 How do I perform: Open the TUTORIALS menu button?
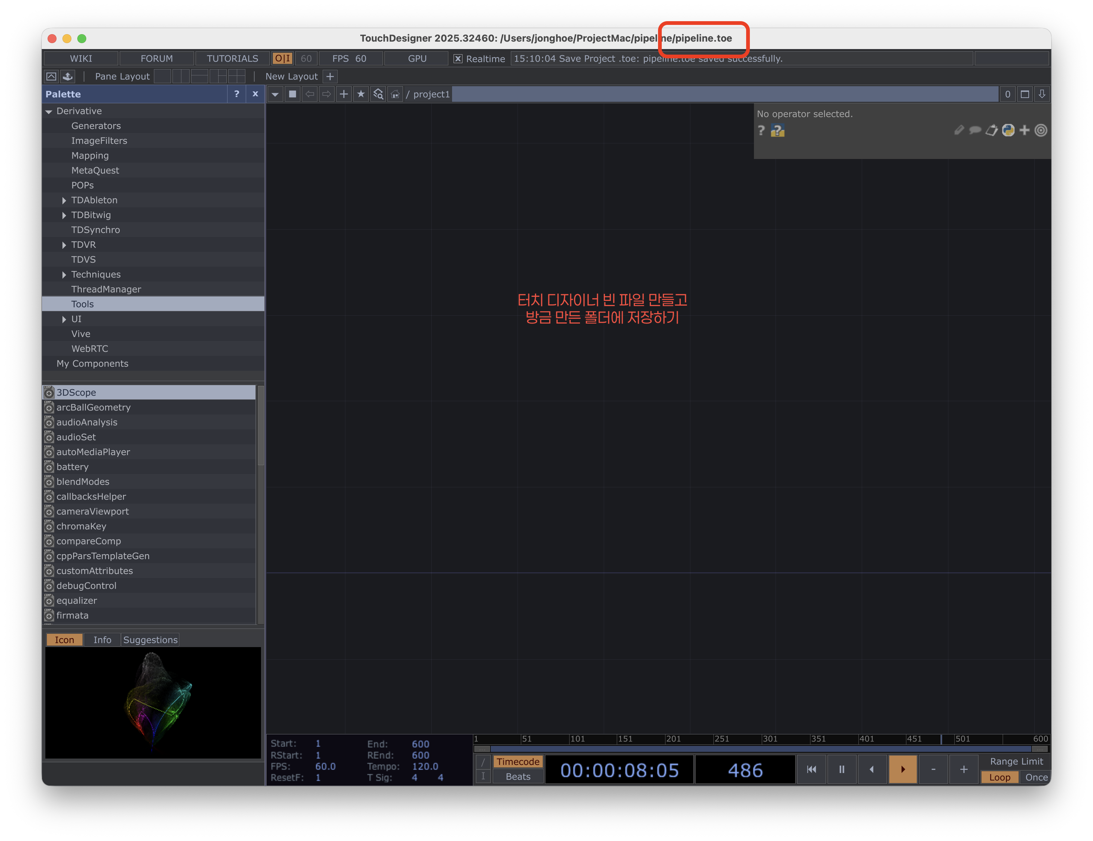click(233, 58)
